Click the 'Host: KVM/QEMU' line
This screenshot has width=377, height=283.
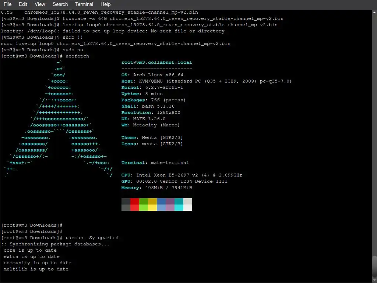point(206,81)
